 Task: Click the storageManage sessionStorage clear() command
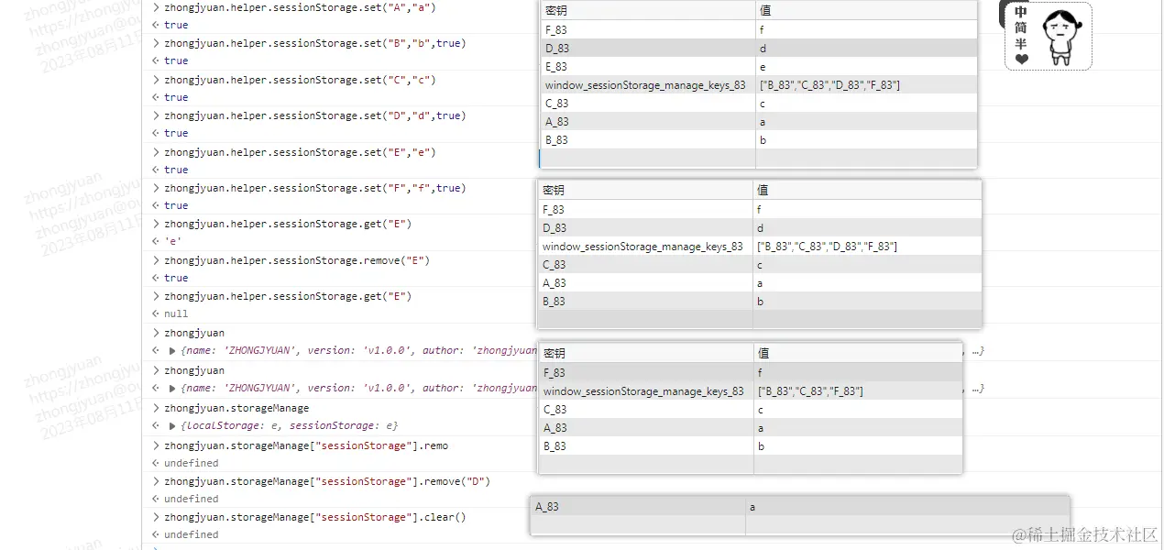[x=315, y=517]
